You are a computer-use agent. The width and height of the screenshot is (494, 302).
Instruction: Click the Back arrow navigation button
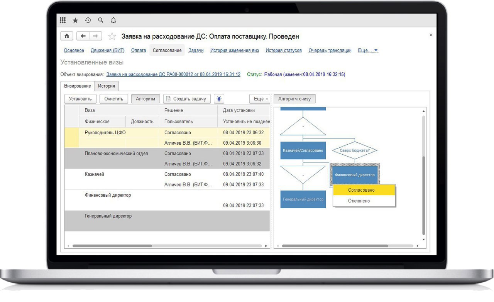click(x=83, y=36)
